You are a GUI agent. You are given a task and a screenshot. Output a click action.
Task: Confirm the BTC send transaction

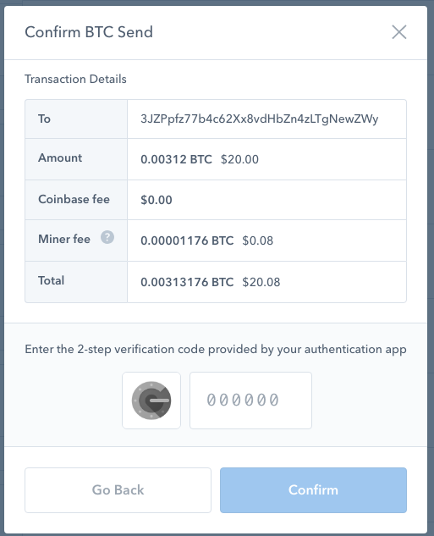point(313,490)
